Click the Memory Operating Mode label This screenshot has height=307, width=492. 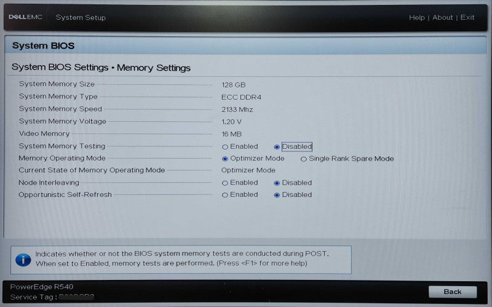coord(62,158)
